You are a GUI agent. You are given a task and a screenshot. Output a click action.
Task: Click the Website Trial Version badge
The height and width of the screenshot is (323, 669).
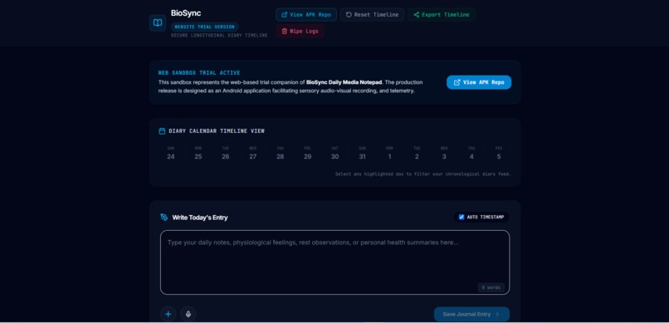tap(204, 27)
